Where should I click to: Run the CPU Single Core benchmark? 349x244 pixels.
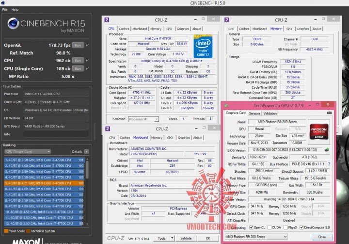click(78, 68)
